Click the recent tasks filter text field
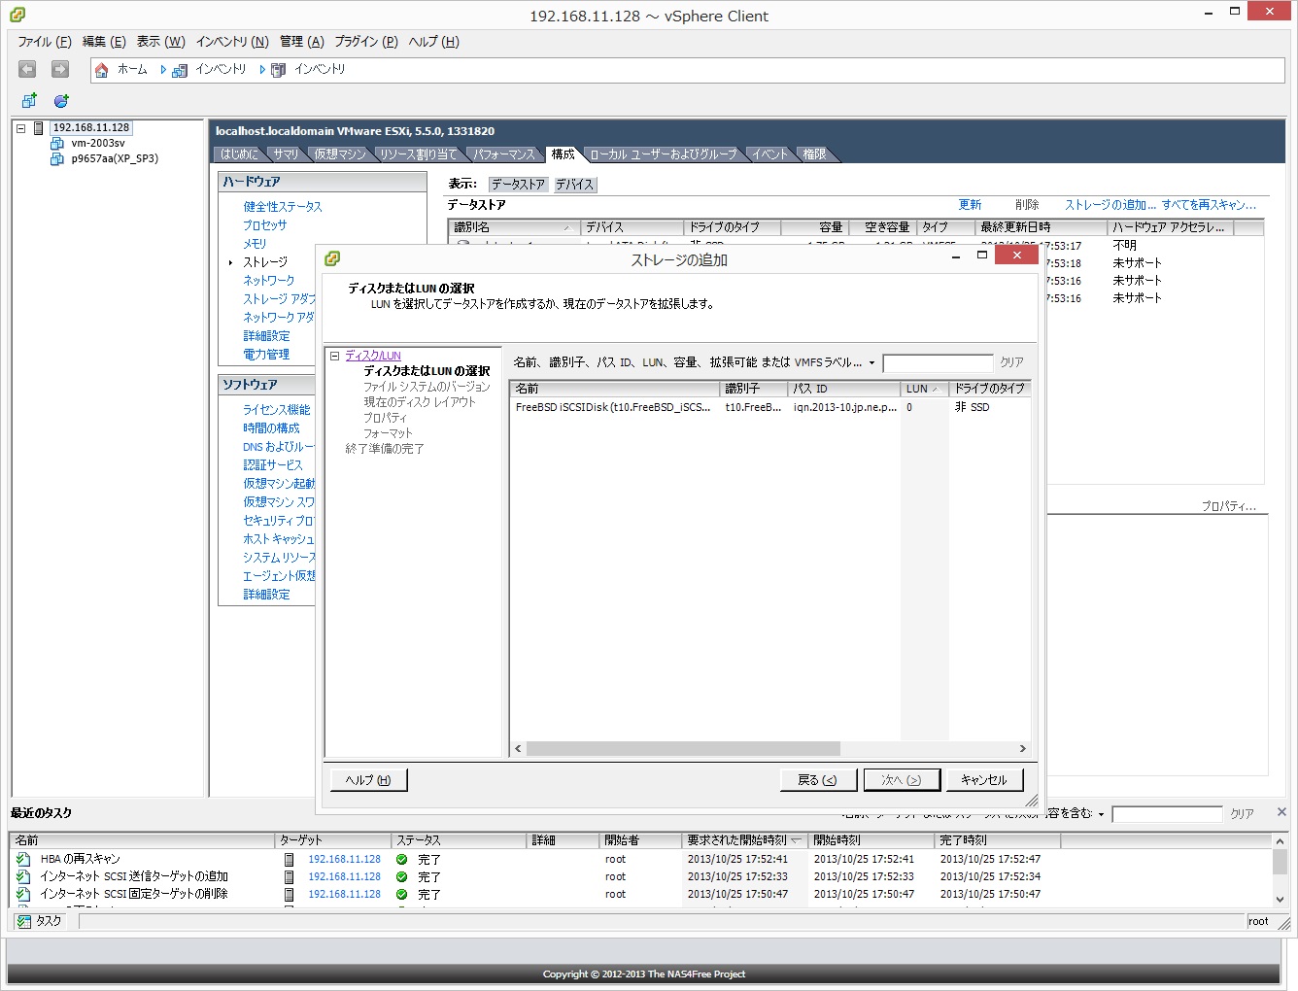This screenshot has width=1298, height=991. (x=1167, y=814)
